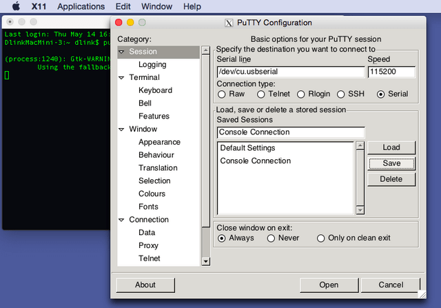Select Telnet connection type
Image resolution: width=441 pixels, height=308 pixels.
click(x=261, y=94)
